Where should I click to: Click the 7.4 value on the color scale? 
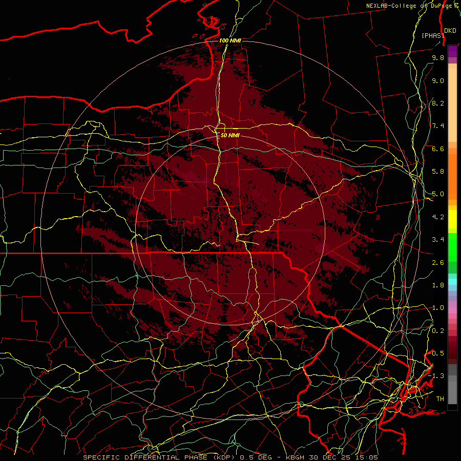tap(438, 126)
